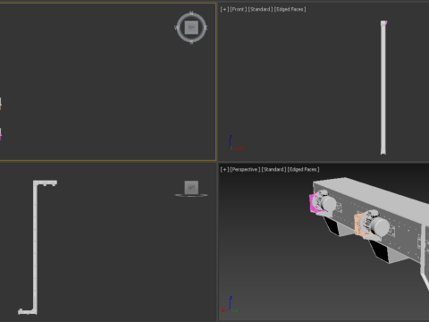Viewport: 429px width, 322px height.
Task: Select the orange bracket in the Perspective viewport
Action: [358, 225]
